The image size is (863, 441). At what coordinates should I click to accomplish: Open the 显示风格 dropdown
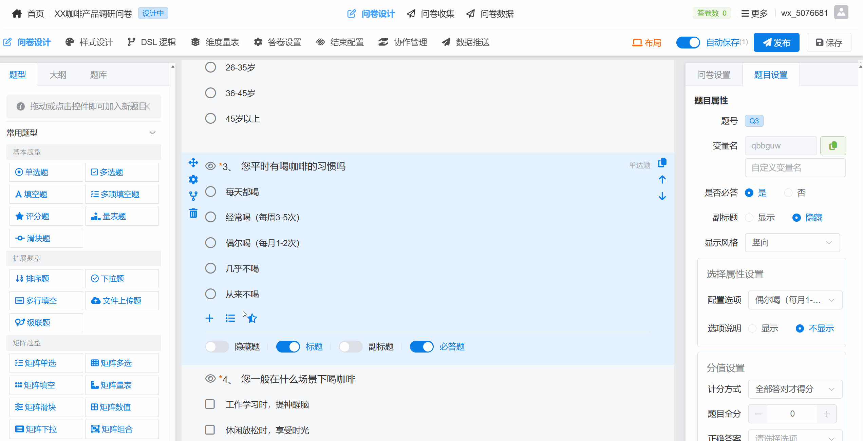point(792,243)
